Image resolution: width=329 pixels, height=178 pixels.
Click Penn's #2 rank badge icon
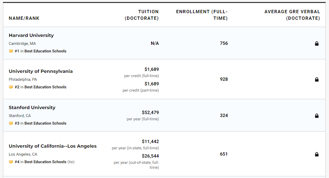click(x=11, y=87)
